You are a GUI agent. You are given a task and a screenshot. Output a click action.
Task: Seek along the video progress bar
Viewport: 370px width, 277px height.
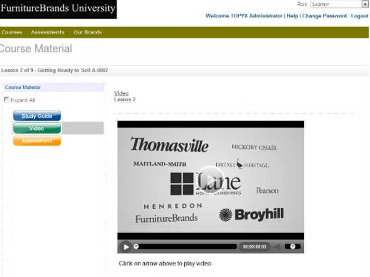pyautogui.click(x=185, y=247)
